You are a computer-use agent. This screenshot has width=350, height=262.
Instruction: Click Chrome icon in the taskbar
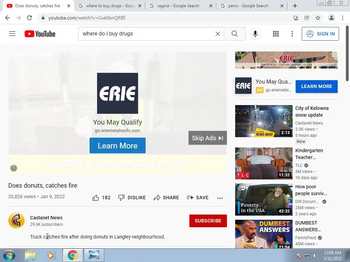[x=72, y=255]
